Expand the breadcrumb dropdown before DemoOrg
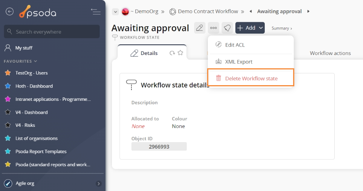 115,12
